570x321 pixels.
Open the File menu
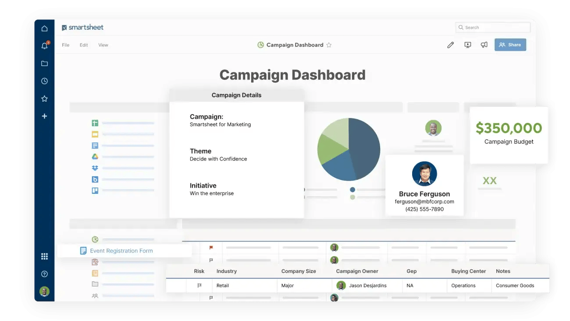coord(65,45)
